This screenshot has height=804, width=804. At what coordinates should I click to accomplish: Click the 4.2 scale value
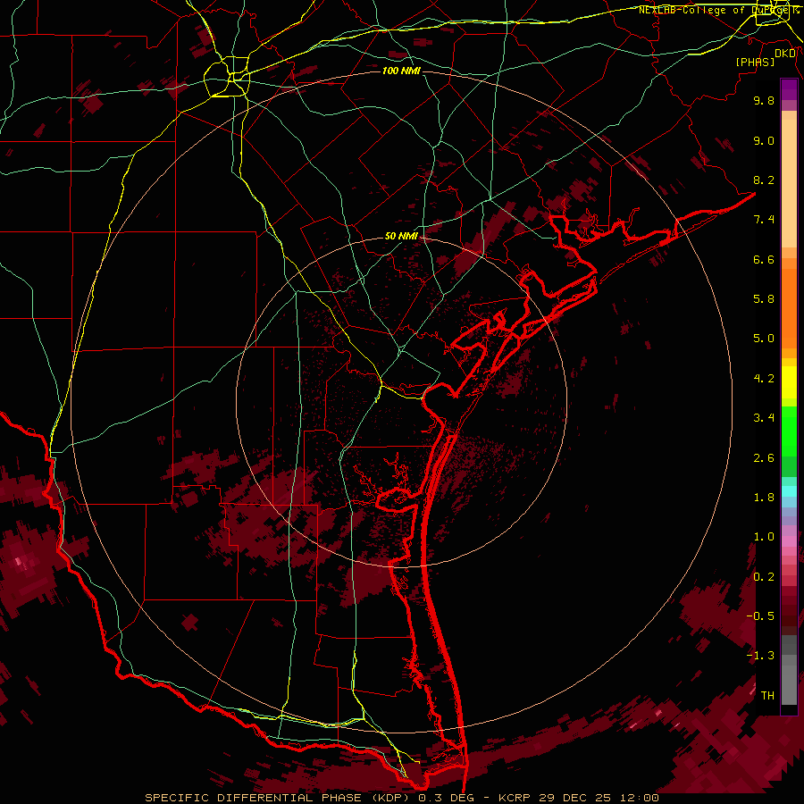[x=764, y=379]
